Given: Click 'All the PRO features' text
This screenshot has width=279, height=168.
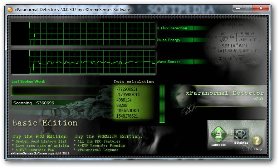Looking at the screenshot, I should click(99, 141).
